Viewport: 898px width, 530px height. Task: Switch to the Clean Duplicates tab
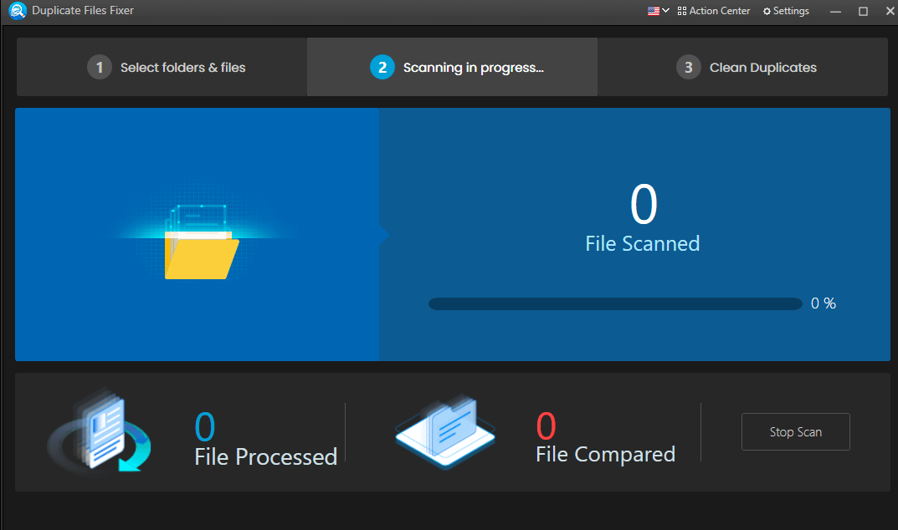click(745, 67)
